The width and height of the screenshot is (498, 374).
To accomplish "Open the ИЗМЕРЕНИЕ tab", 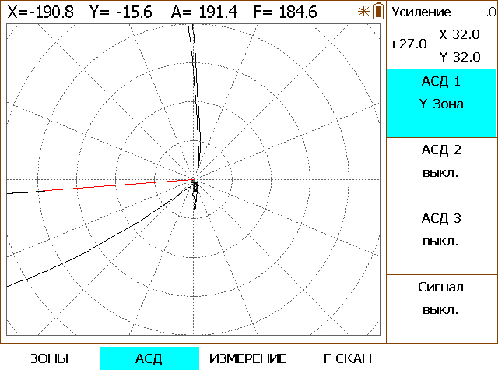I will coord(248,358).
